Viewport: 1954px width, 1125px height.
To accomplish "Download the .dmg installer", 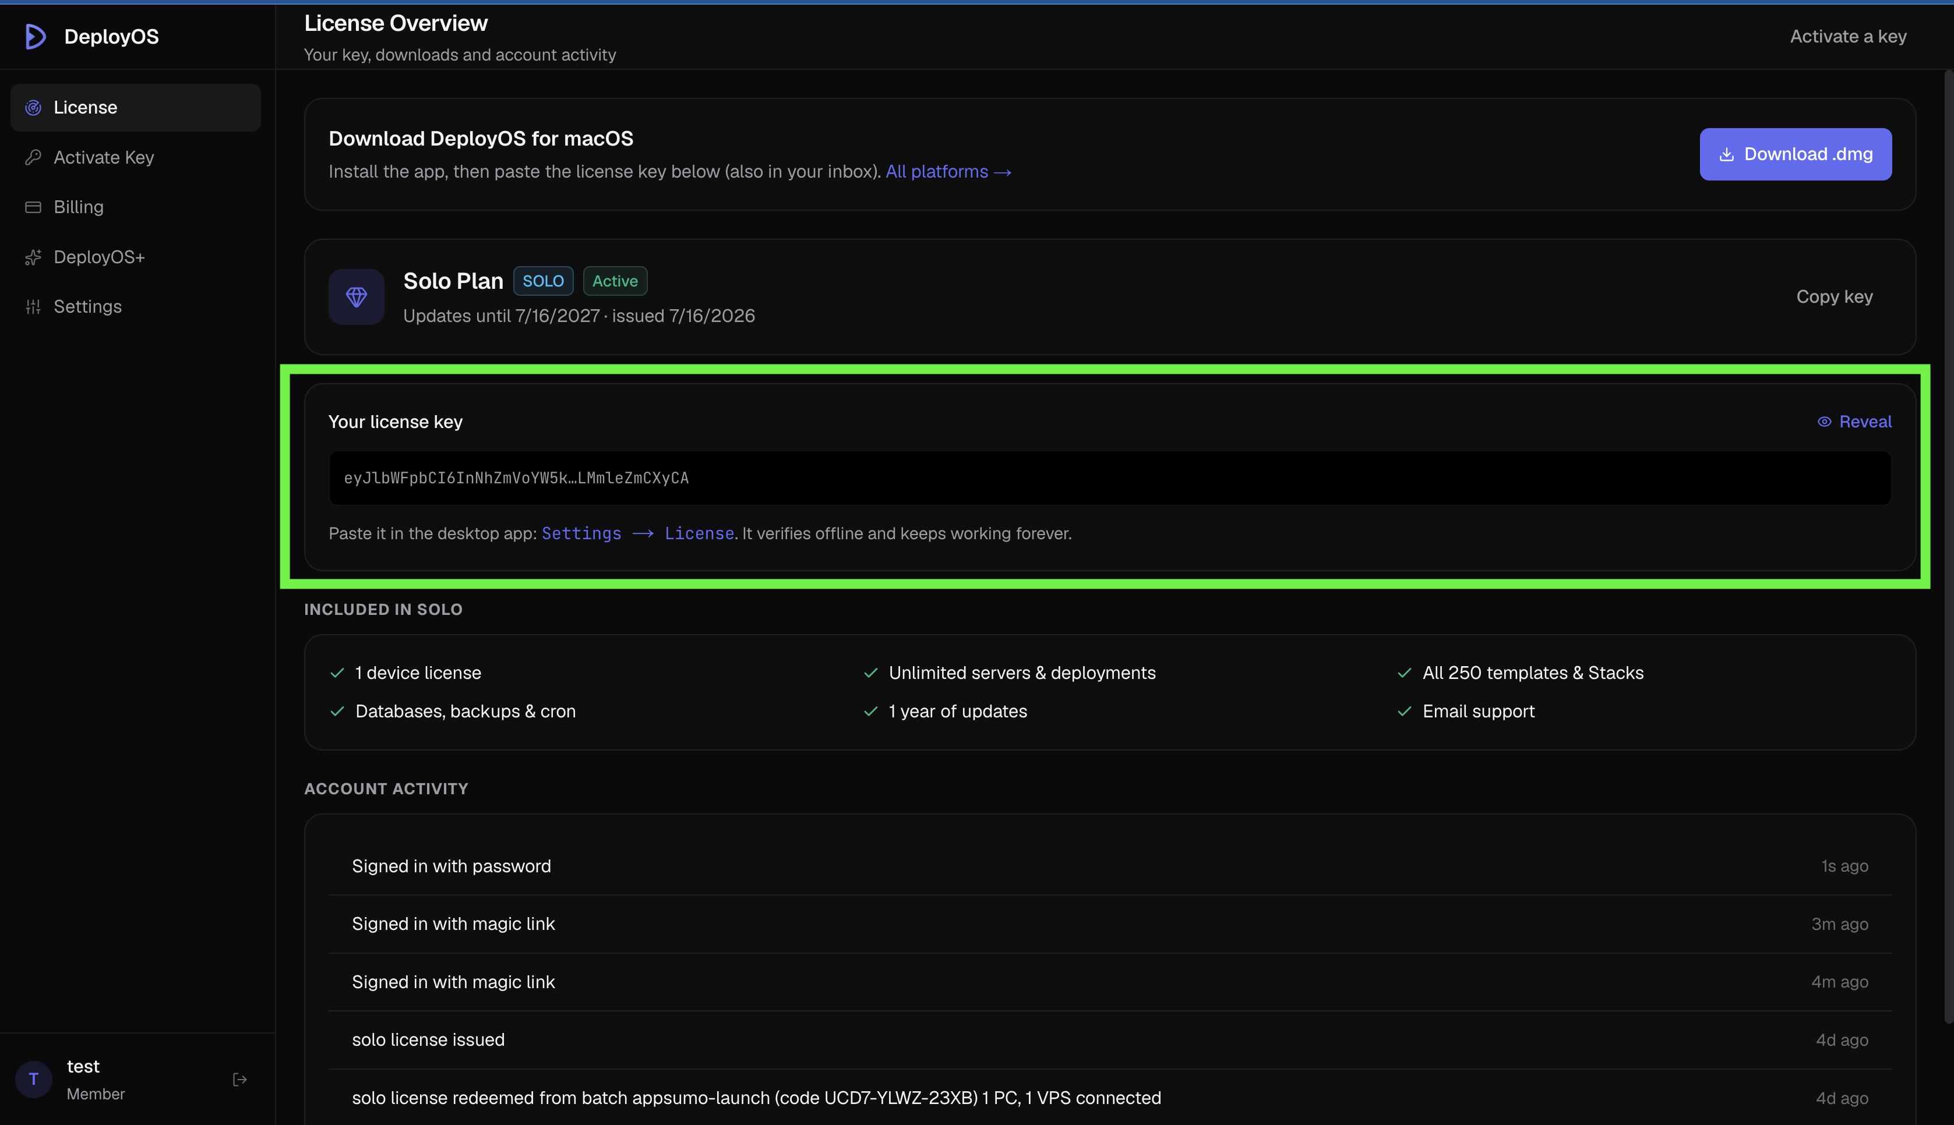I will 1795,154.
